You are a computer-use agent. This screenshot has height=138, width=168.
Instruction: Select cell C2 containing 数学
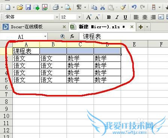pos(80,58)
